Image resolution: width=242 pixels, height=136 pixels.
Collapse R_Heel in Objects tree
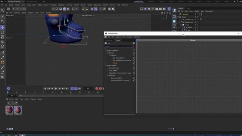pyautogui.click(x=181, y=25)
